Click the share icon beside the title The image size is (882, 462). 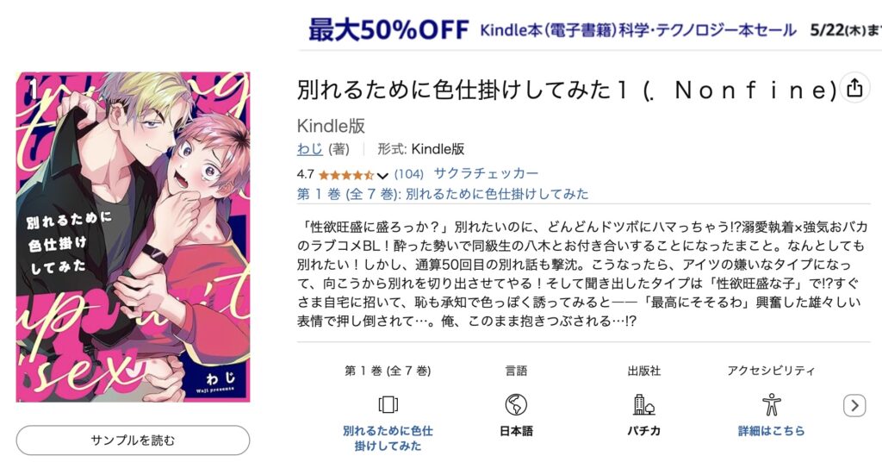(x=854, y=88)
